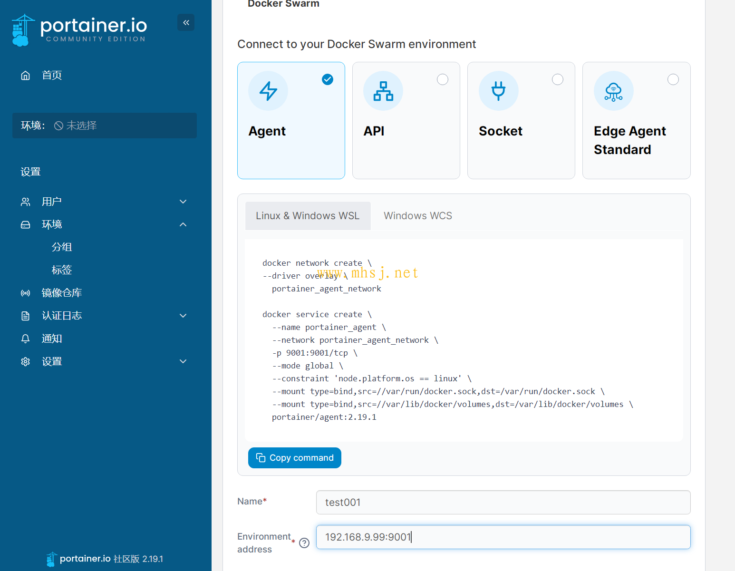Switch to the Windows WCS tab
Screen dimensions: 735x571
click(418, 216)
